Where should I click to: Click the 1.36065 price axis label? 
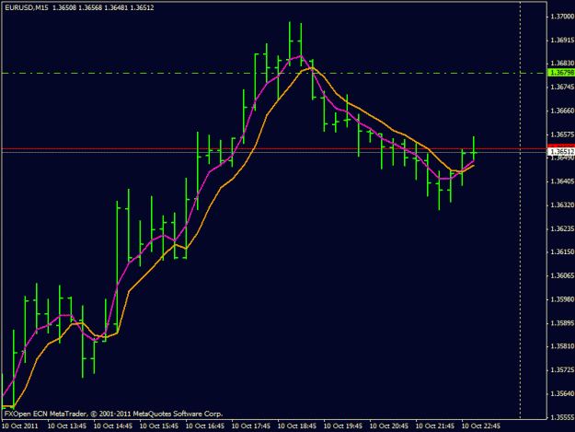[562, 275]
